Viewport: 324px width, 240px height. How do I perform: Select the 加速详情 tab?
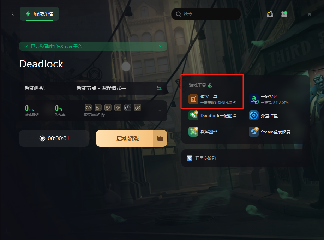point(39,14)
